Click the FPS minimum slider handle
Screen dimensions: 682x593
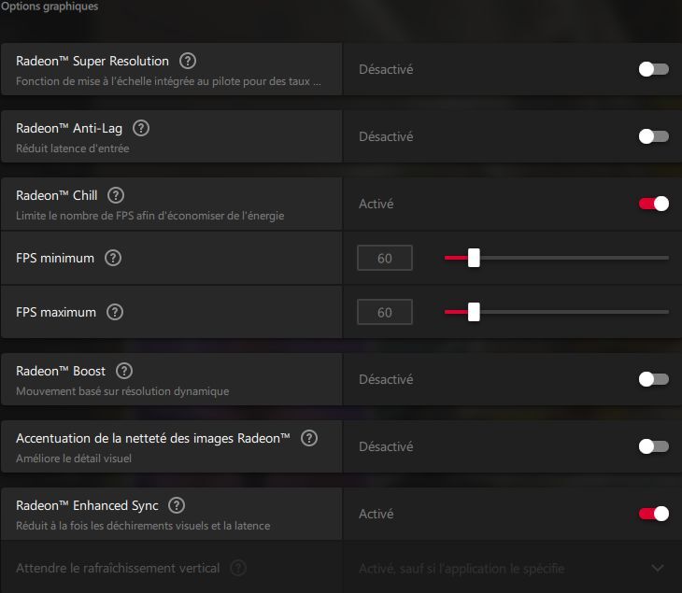point(474,258)
